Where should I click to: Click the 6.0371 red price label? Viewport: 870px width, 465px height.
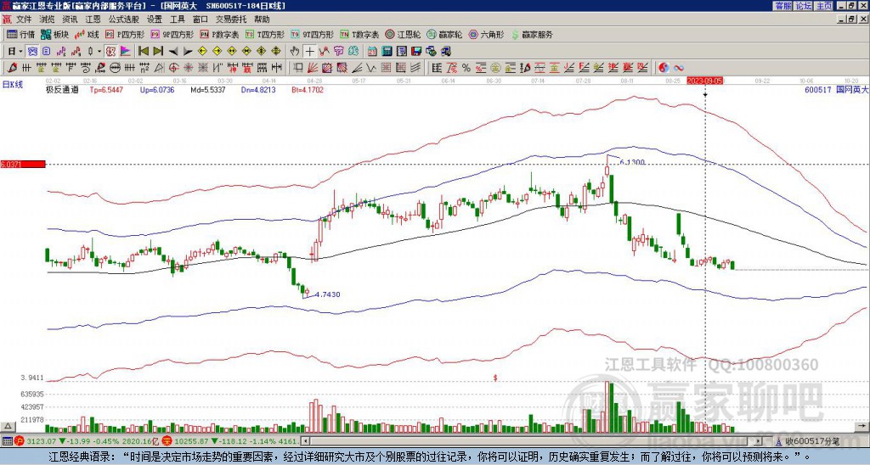pos(22,165)
